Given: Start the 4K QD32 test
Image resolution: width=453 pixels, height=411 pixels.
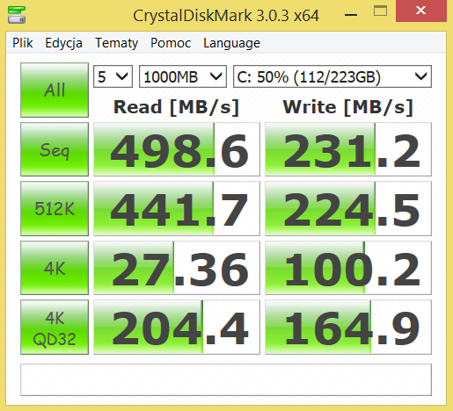Looking at the screenshot, I should (x=55, y=327).
